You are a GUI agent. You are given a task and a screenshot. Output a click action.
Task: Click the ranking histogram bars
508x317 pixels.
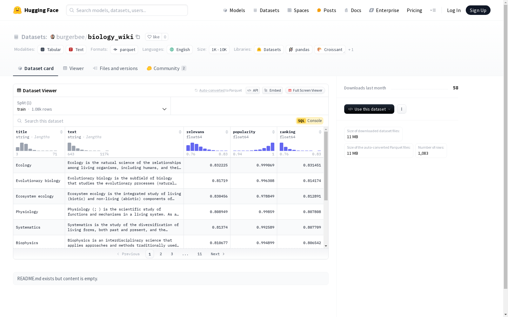(300, 146)
